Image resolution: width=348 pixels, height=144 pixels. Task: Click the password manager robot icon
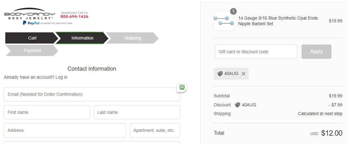pos(182,87)
